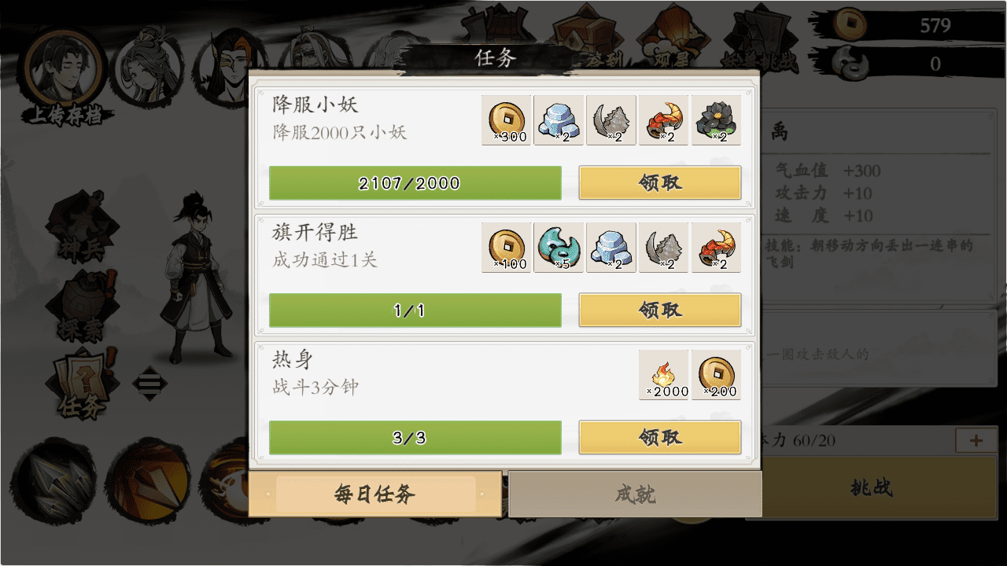The width and height of the screenshot is (1007, 566).
Task: Tap the black flower reward icon
Action: (716, 120)
